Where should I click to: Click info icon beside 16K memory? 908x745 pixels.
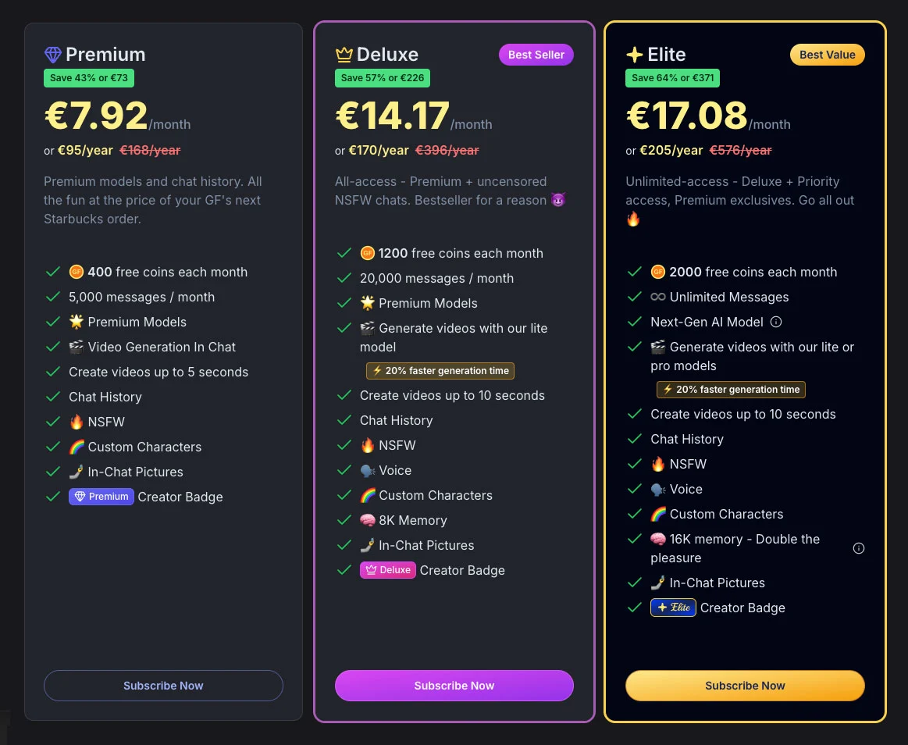[859, 548]
